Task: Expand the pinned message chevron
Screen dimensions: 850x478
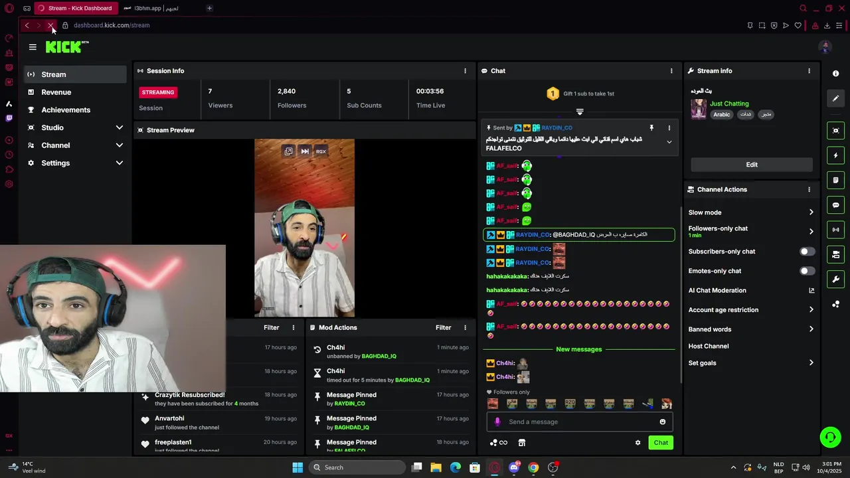Action: (669, 142)
